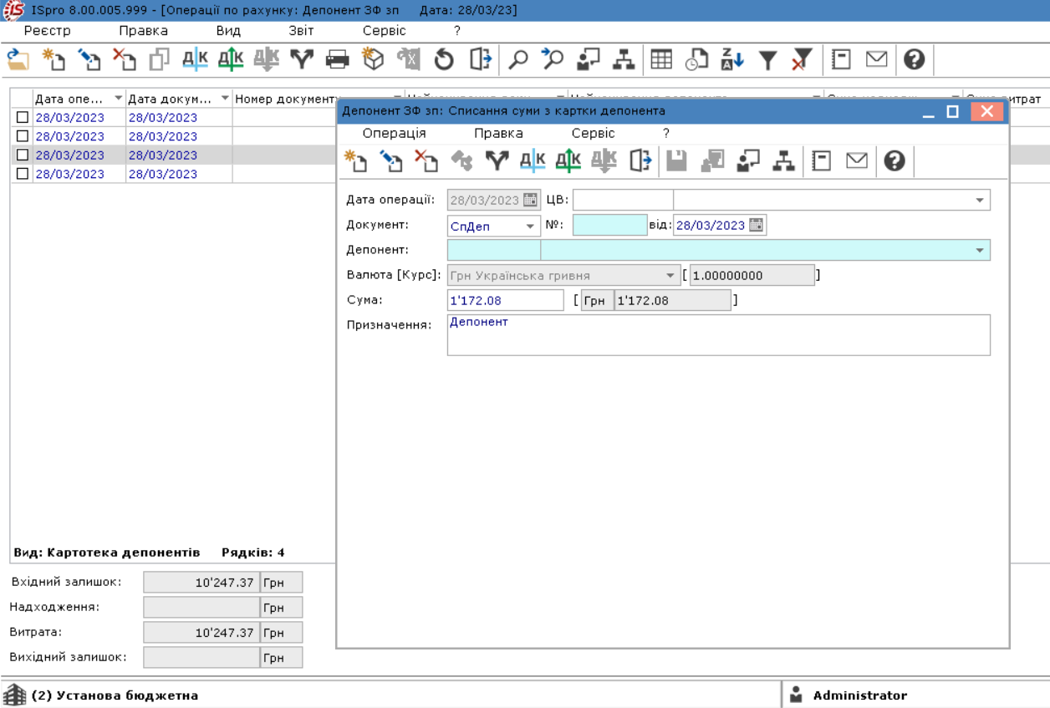Click the circular refresh arrow icon
The width and height of the screenshot is (1050, 708).
click(x=444, y=59)
